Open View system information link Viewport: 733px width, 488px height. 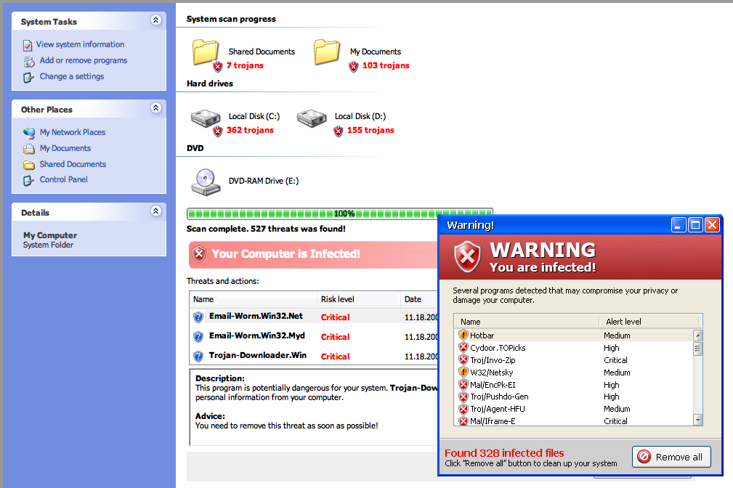(x=81, y=44)
